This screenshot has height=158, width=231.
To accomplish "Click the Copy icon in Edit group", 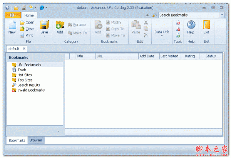I will point(146,29).
